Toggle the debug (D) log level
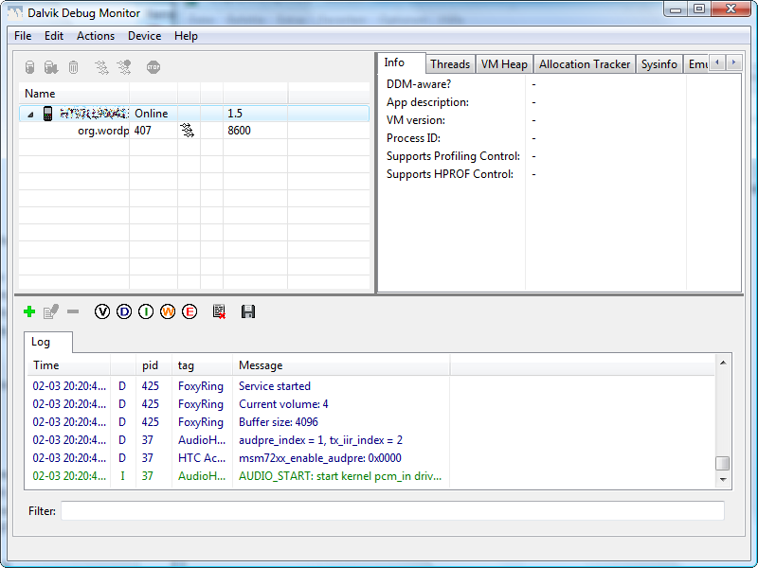The height and width of the screenshot is (568, 758). point(124,311)
